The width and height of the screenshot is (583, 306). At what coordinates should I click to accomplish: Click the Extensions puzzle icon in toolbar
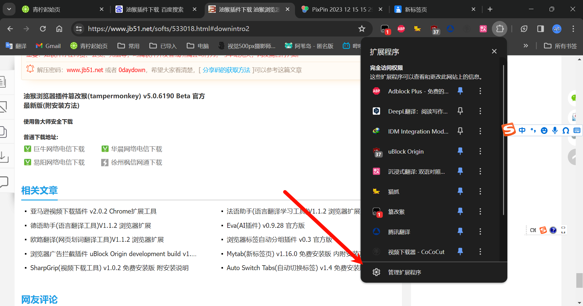[x=499, y=29]
